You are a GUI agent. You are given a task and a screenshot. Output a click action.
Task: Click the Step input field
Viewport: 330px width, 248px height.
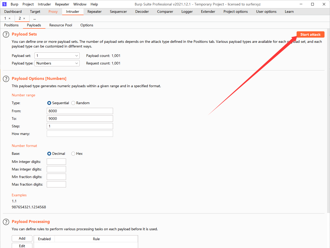(x=80, y=126)
